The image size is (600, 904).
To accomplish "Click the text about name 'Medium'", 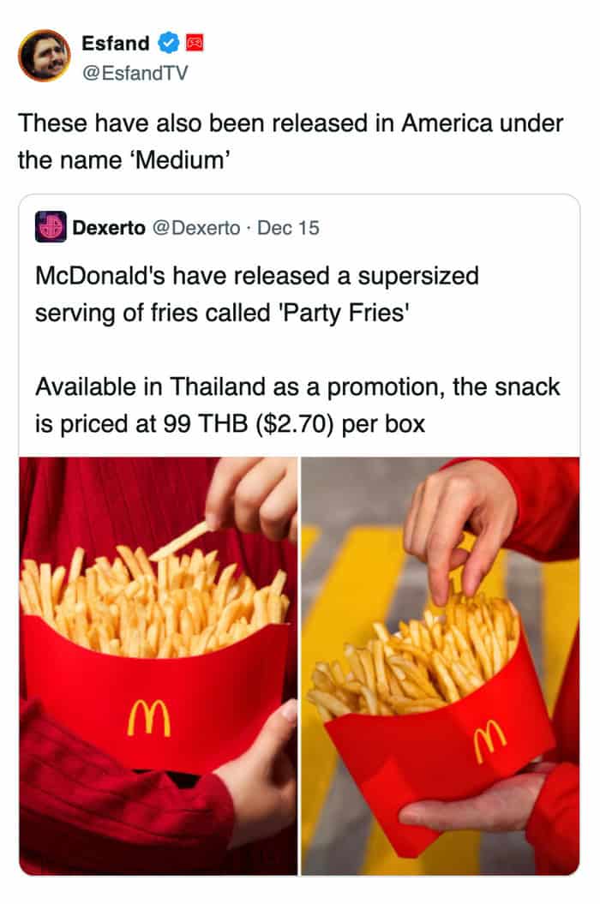I will tap(124, 159).
